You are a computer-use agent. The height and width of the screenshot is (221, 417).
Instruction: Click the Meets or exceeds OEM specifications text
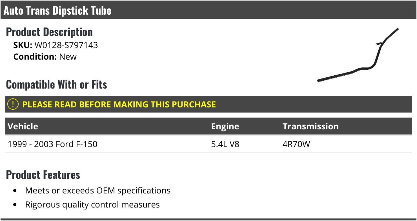[98, 190]
